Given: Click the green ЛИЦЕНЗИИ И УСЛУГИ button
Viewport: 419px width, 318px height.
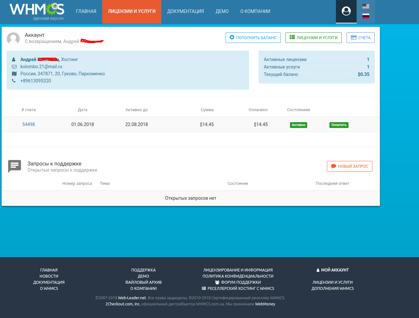Looking at the screenshot, I should 313,38.
